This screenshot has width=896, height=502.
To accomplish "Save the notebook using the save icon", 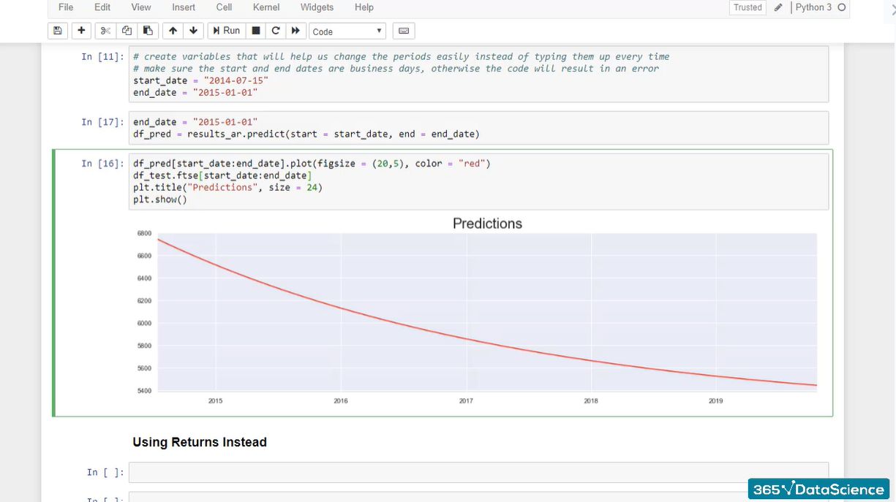I will pos(58,31).
